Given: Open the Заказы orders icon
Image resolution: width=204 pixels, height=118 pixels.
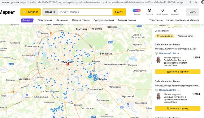Looking at the screenshot, I should (149, 10).
